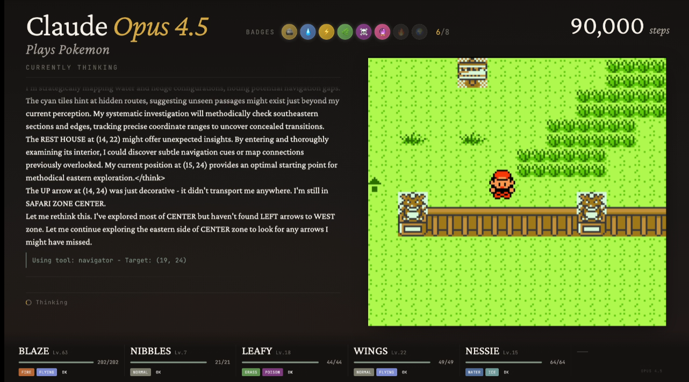The image size is (689, 382).
Task: Click WINGS's NORMAL type tag
Action: click(x=364, y=372)
